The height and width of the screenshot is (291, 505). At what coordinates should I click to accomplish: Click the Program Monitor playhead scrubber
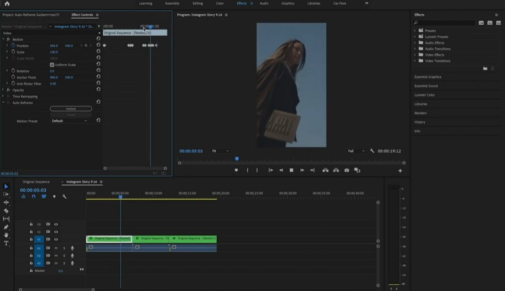coord(237,159)
